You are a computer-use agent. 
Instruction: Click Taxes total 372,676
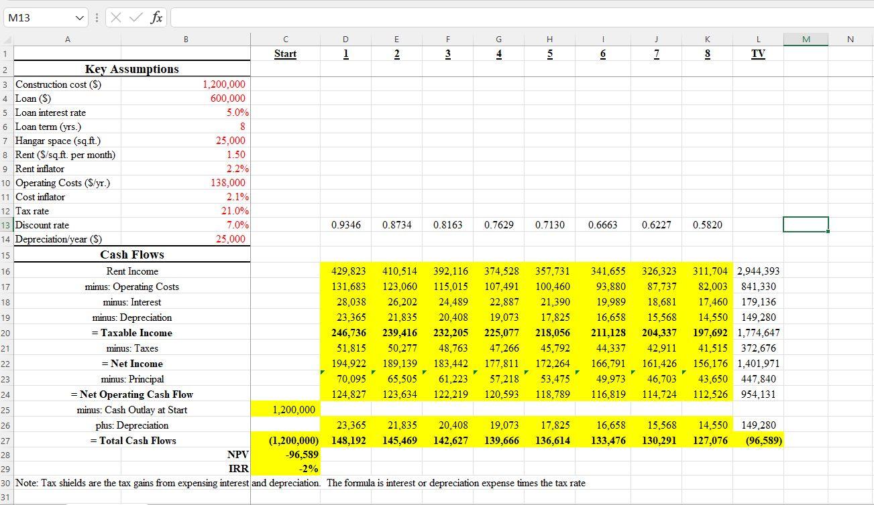click(758, 348)
